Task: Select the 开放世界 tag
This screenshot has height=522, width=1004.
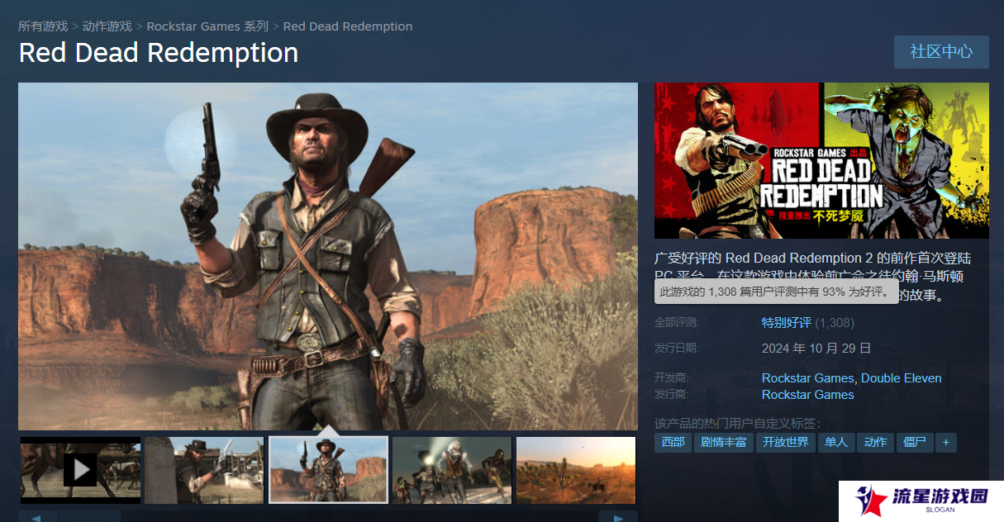Action: tap(786, 442)
